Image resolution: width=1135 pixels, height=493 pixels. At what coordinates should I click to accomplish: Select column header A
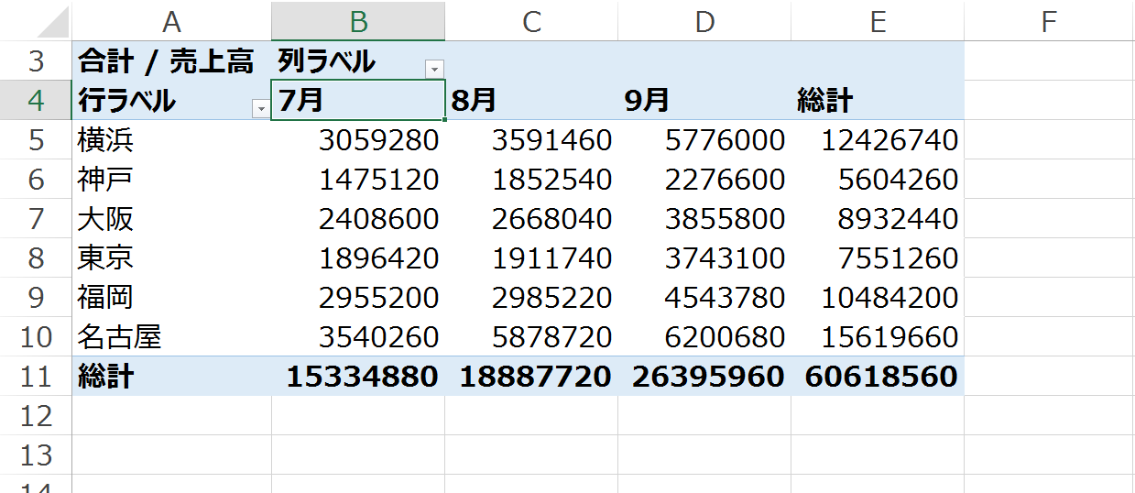[x=171, y=22]
